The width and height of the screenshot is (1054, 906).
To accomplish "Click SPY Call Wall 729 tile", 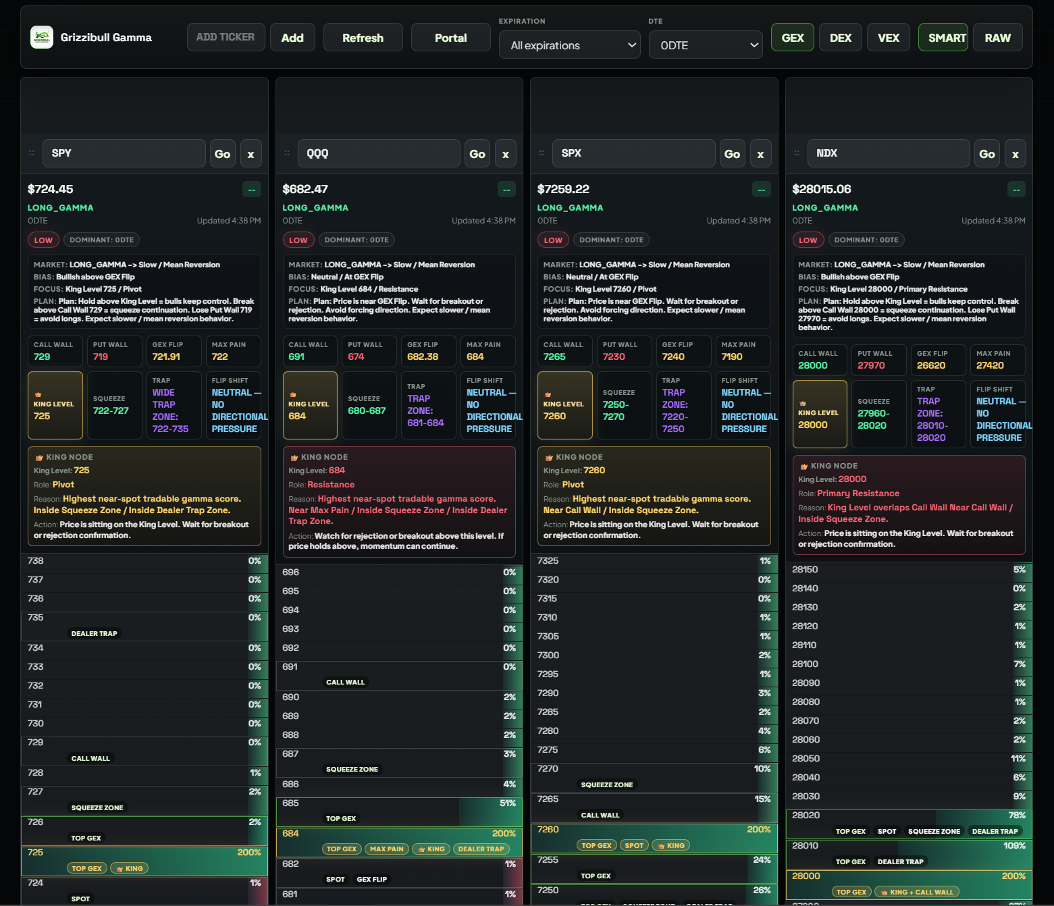I will (x=55, y=351).
